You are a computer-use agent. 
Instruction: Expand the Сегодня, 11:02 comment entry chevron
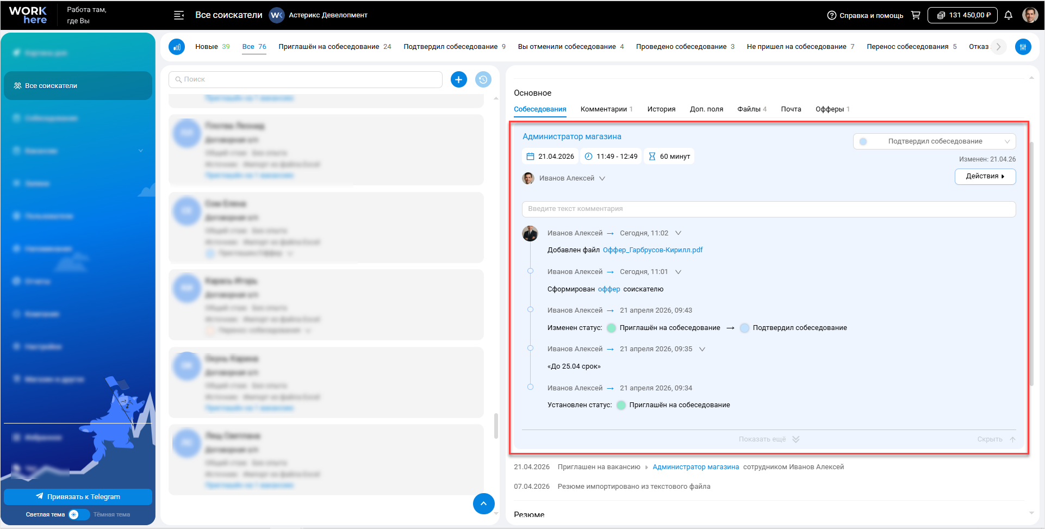[678, 233]
